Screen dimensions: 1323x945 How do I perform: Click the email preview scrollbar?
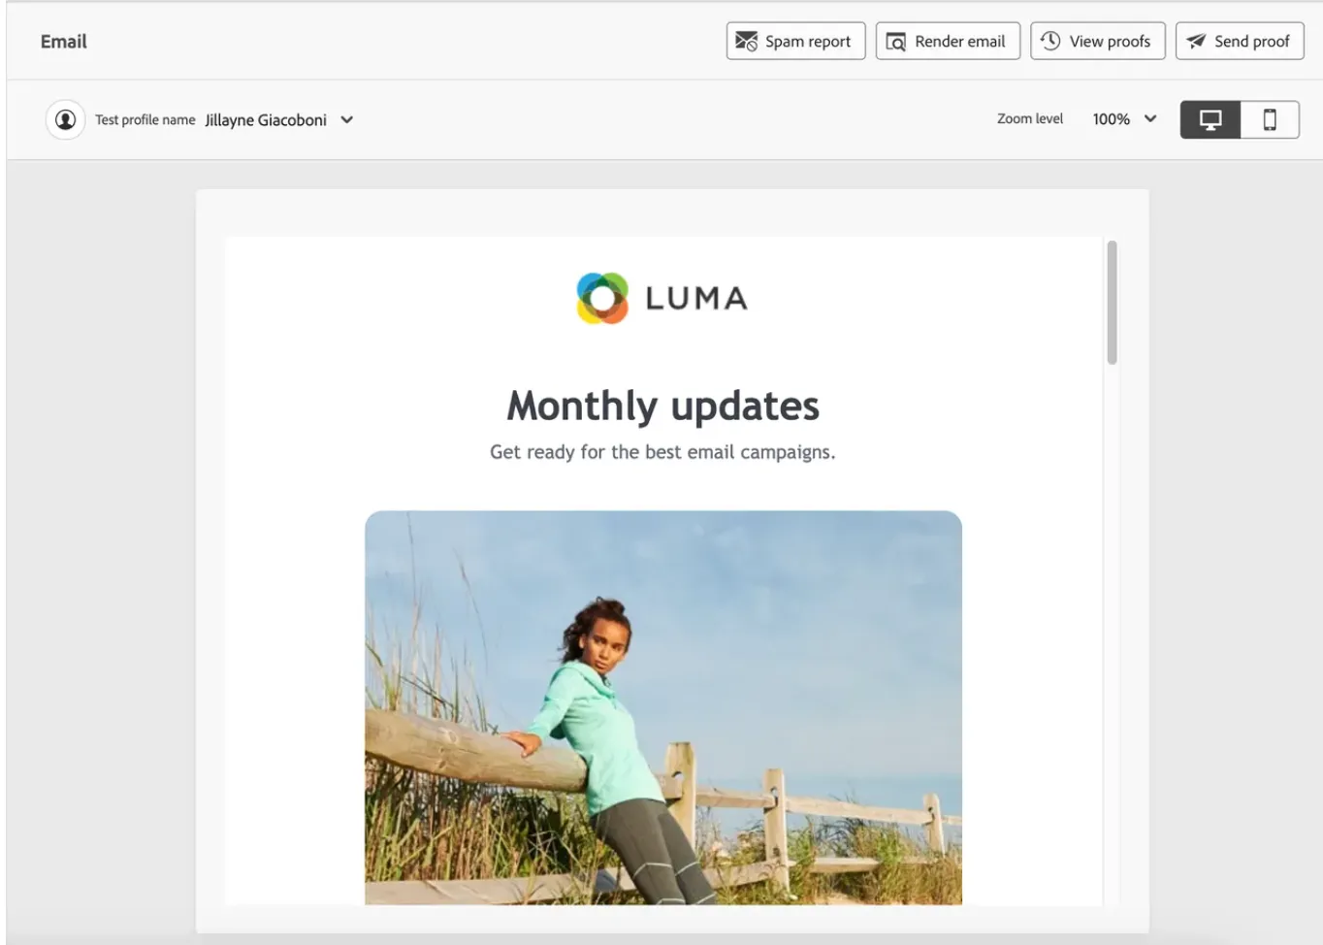point(1112,303)
